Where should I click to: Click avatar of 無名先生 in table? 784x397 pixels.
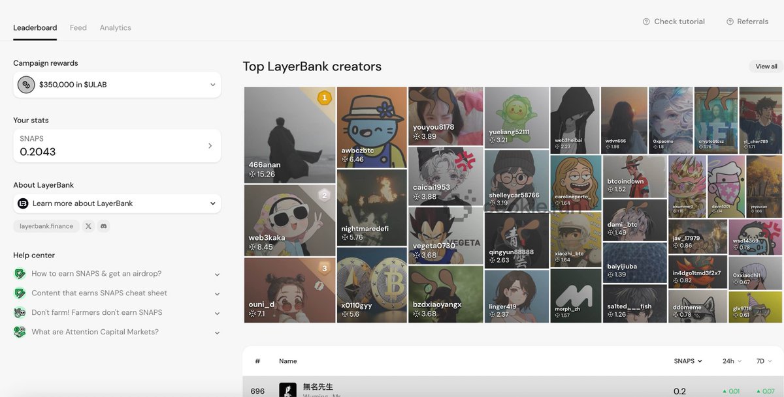(x=287, y=390)
